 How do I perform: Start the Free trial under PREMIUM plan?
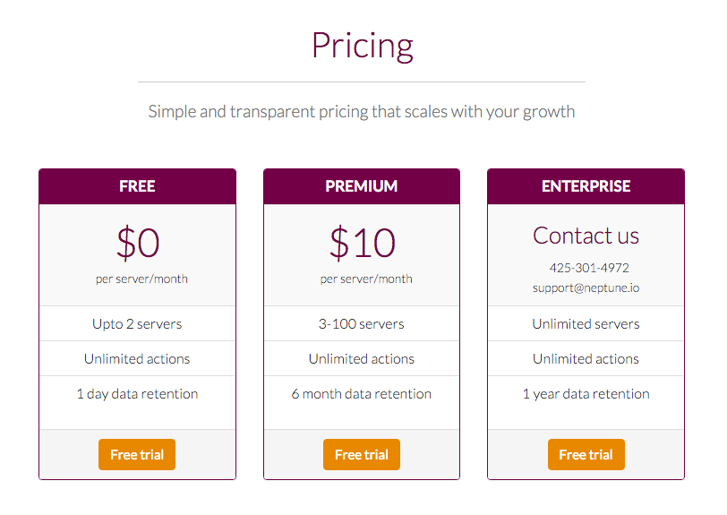coord(362,454)
